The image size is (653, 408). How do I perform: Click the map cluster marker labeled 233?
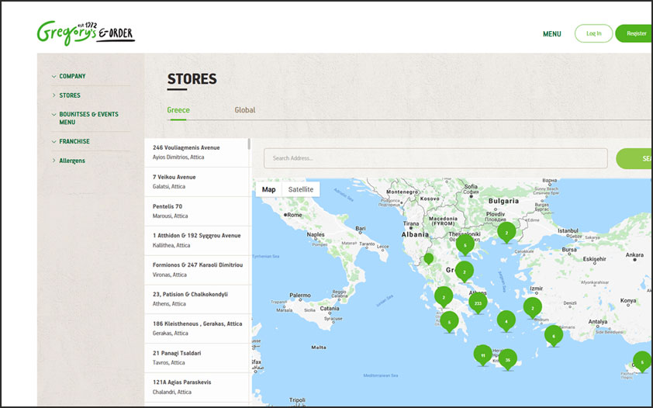tap(478, 303)
